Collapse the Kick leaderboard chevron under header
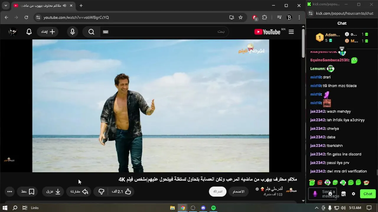This screenshot has width=378, height=212. pos(342,49)
